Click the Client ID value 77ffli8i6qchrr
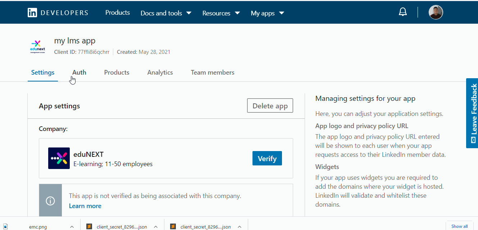The height and width of the screenshot is (230, 478). click(94, 52)
